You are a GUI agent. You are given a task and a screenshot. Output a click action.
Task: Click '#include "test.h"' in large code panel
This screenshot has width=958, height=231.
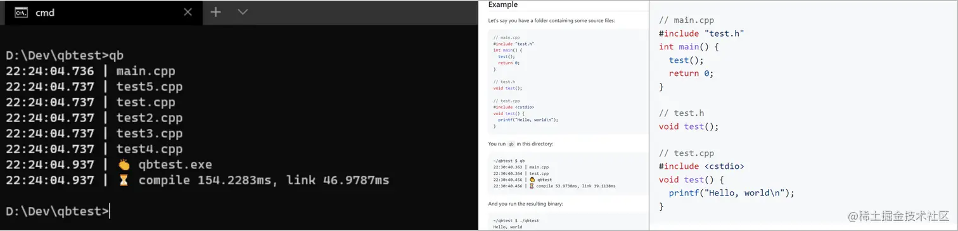(701, 34)
